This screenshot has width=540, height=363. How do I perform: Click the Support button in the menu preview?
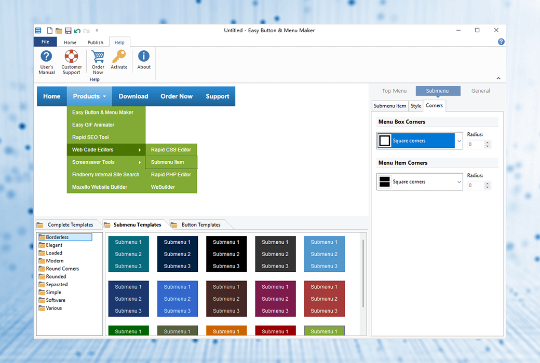coord(218,96)
